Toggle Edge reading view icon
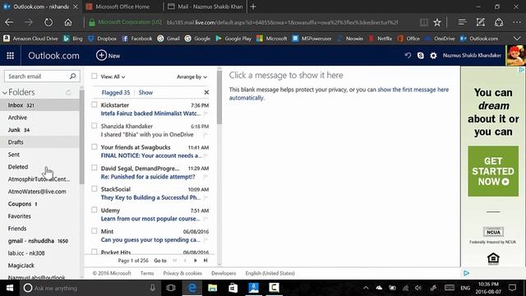Screen dimensions: 526x296 coord(424,22)
